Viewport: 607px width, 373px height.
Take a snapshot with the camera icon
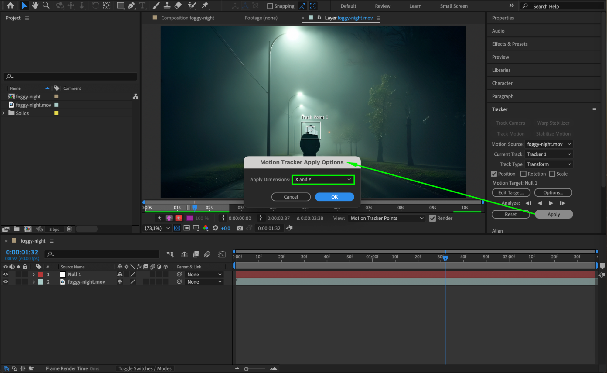(240, 228)
